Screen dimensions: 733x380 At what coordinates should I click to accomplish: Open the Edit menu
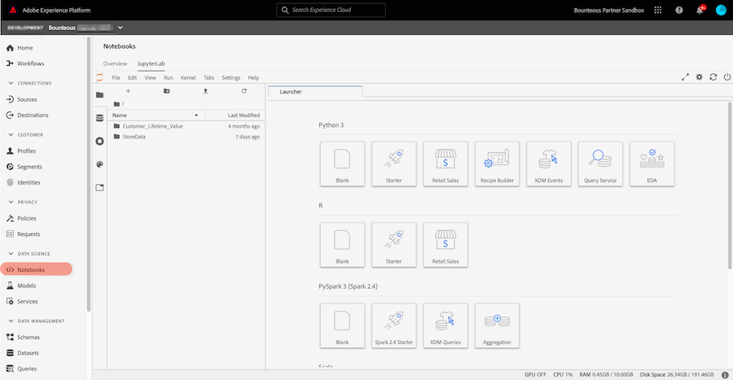click(x=132, y=77)
